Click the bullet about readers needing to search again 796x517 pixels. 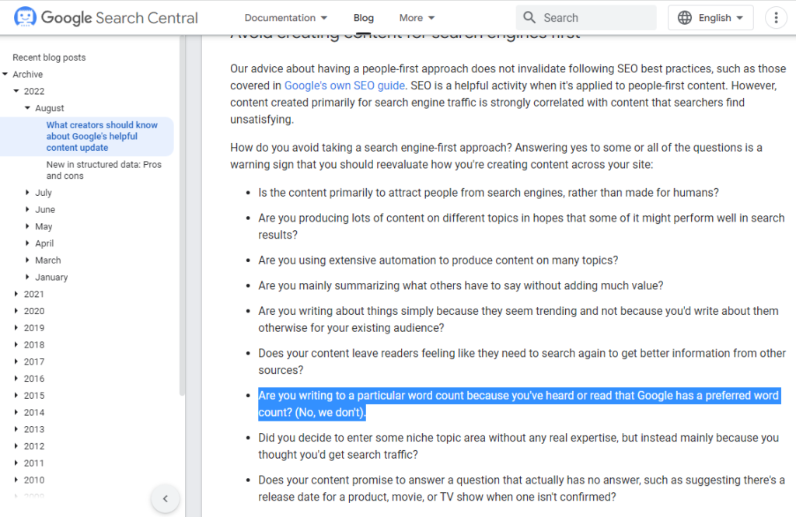pyautogui.click(x=522, y=361)
